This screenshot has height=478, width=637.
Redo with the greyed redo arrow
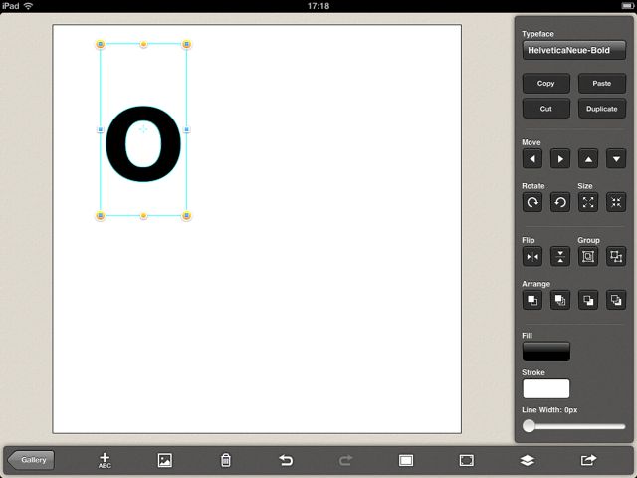(x=345, y=460)
